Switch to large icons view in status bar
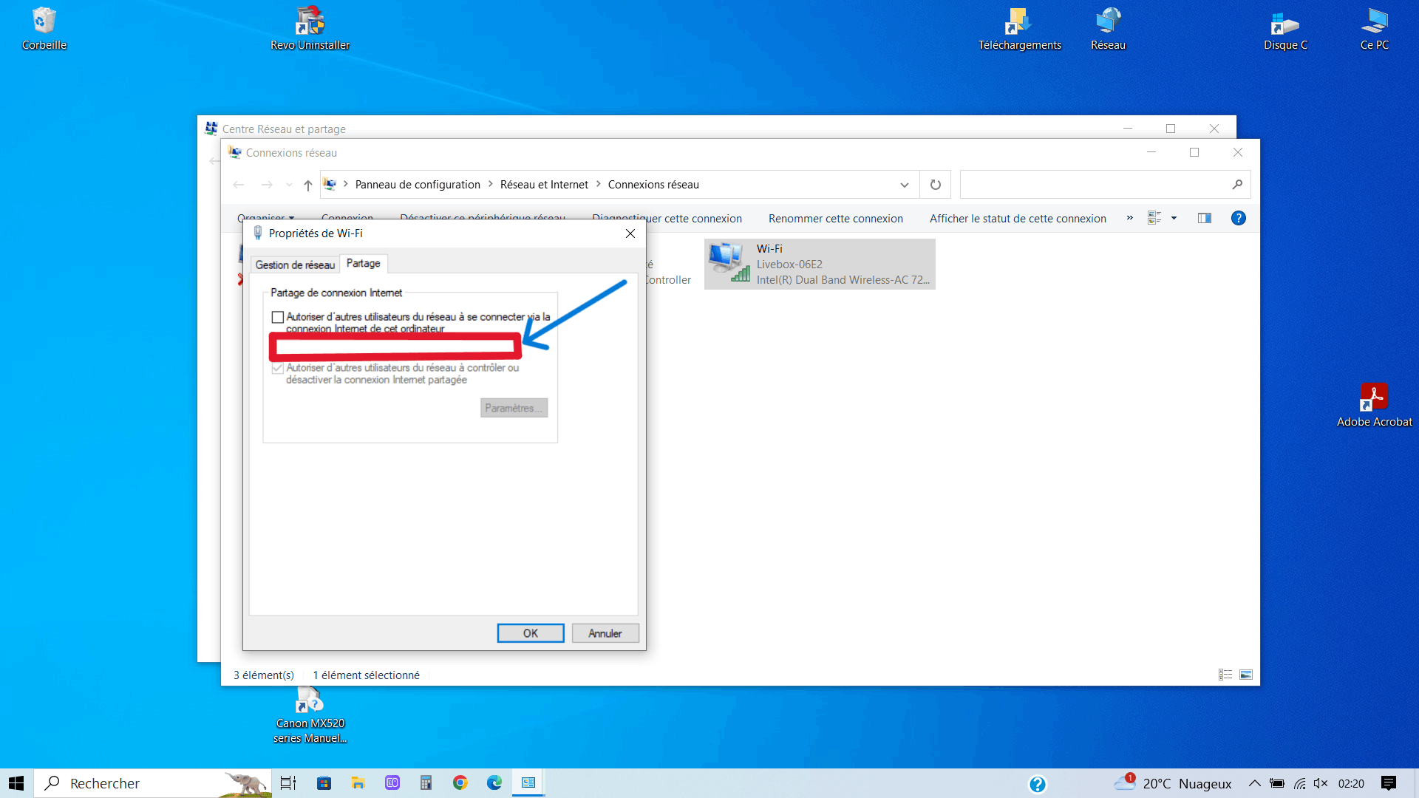This screenshot has width=1419, height=798. [1246, 675]
